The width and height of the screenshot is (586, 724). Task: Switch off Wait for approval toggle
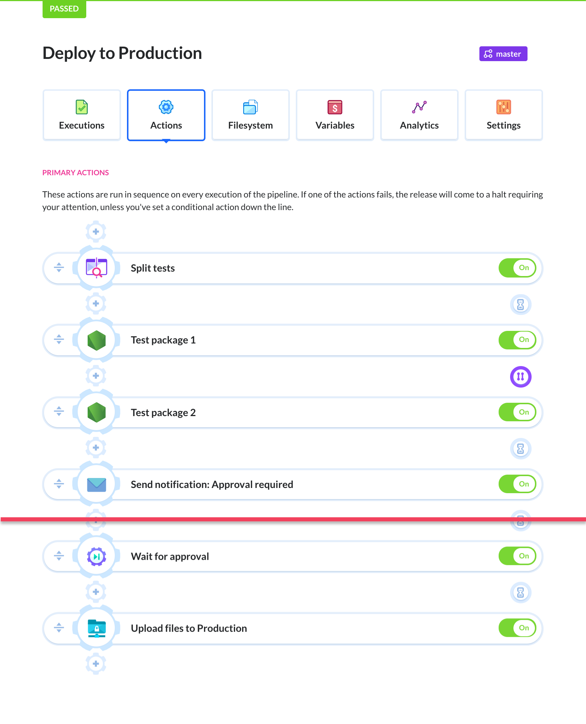coord(517,556)
